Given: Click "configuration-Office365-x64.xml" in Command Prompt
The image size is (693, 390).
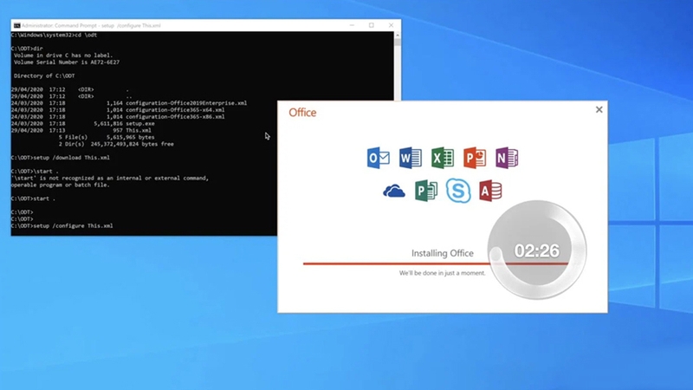Looking at the screenshot, I should [x=175, y=110].
